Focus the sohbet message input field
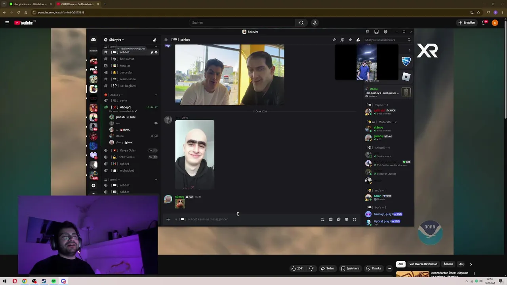The height and width of the screenshot is (285, 507). (x=253, y=219)
